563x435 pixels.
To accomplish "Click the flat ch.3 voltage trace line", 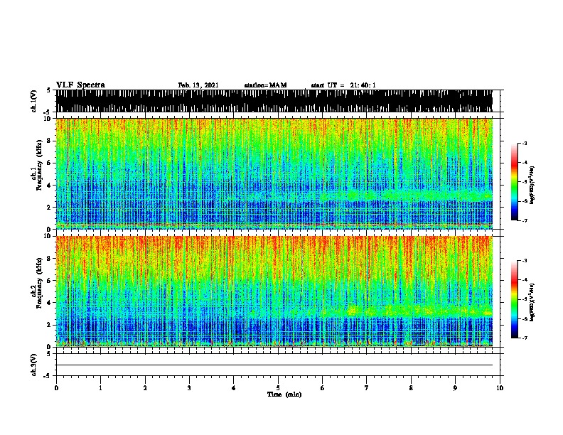I will [274, 365].
